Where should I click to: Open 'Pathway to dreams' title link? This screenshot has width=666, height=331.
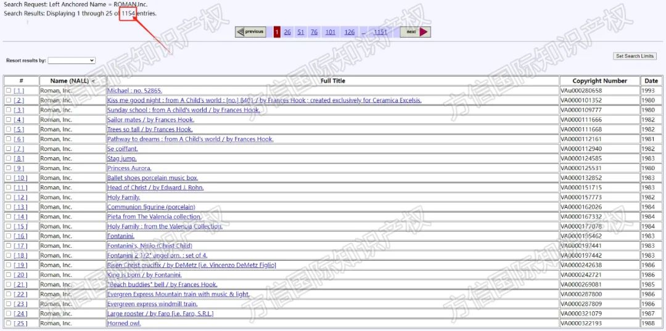coord(191,139)
